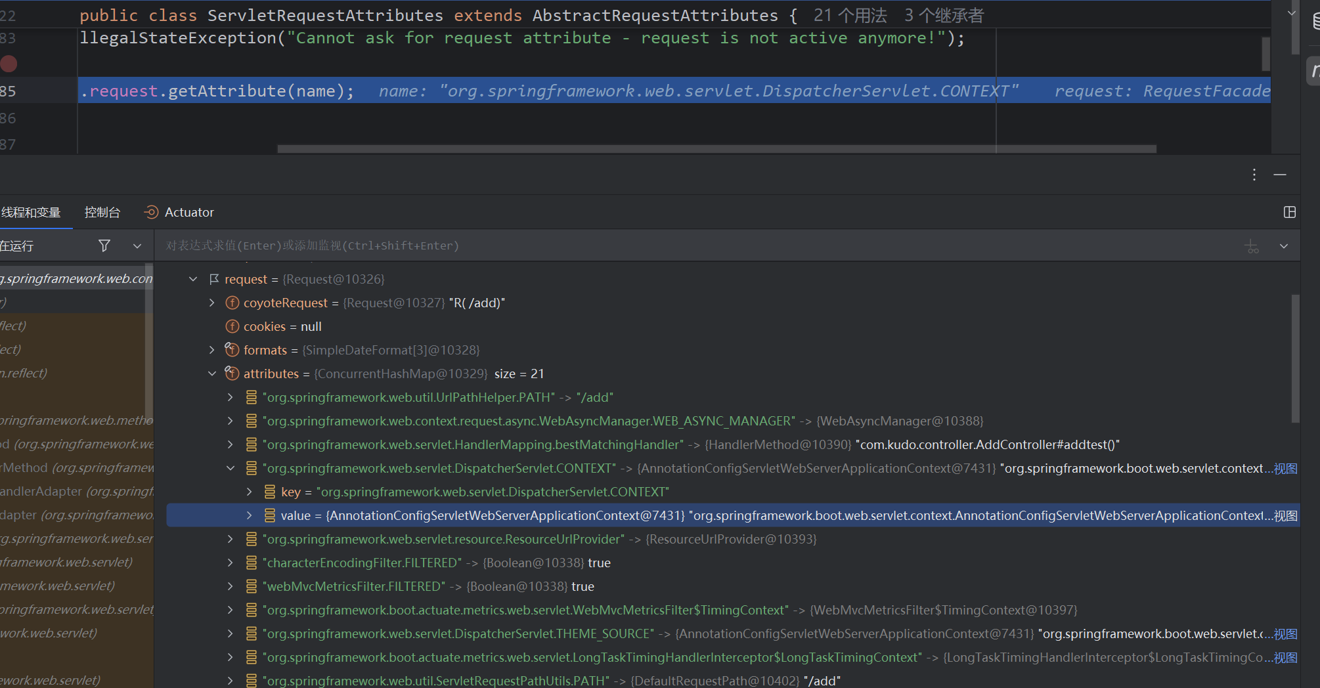Click the editor vertical scrollbar thumb
This screenshot has height=688, width=1320.
pyautogui.click(x=1265, y=54)
